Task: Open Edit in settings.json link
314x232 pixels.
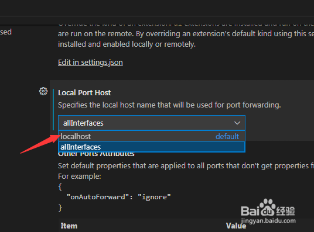Action: pos(90,63)
